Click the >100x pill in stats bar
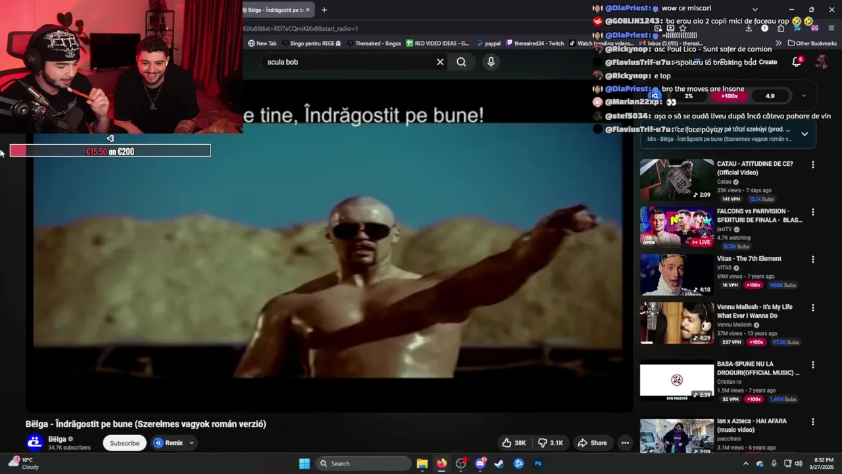The height and width of the screenshot is (474, 842). [729, 96]
